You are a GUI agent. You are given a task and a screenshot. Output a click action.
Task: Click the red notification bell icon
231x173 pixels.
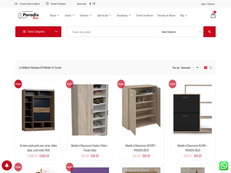tap(7, 165)
